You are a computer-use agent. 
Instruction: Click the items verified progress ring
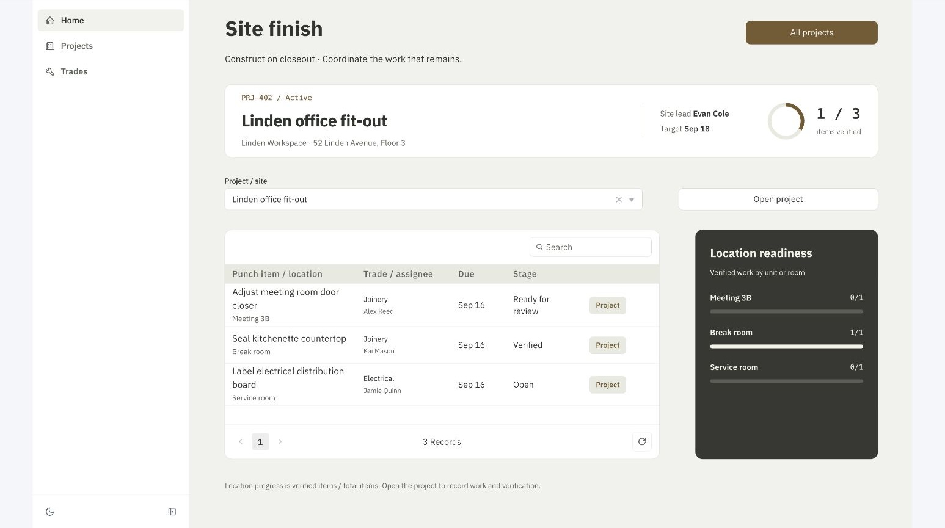click(786, 121)
